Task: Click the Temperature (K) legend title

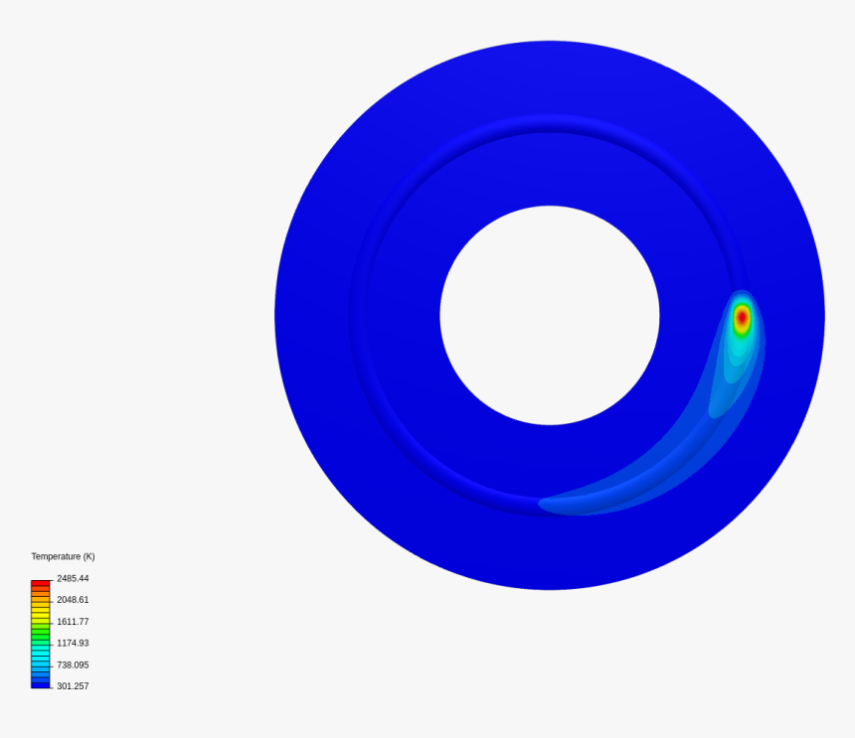Action: click(63, 556)
